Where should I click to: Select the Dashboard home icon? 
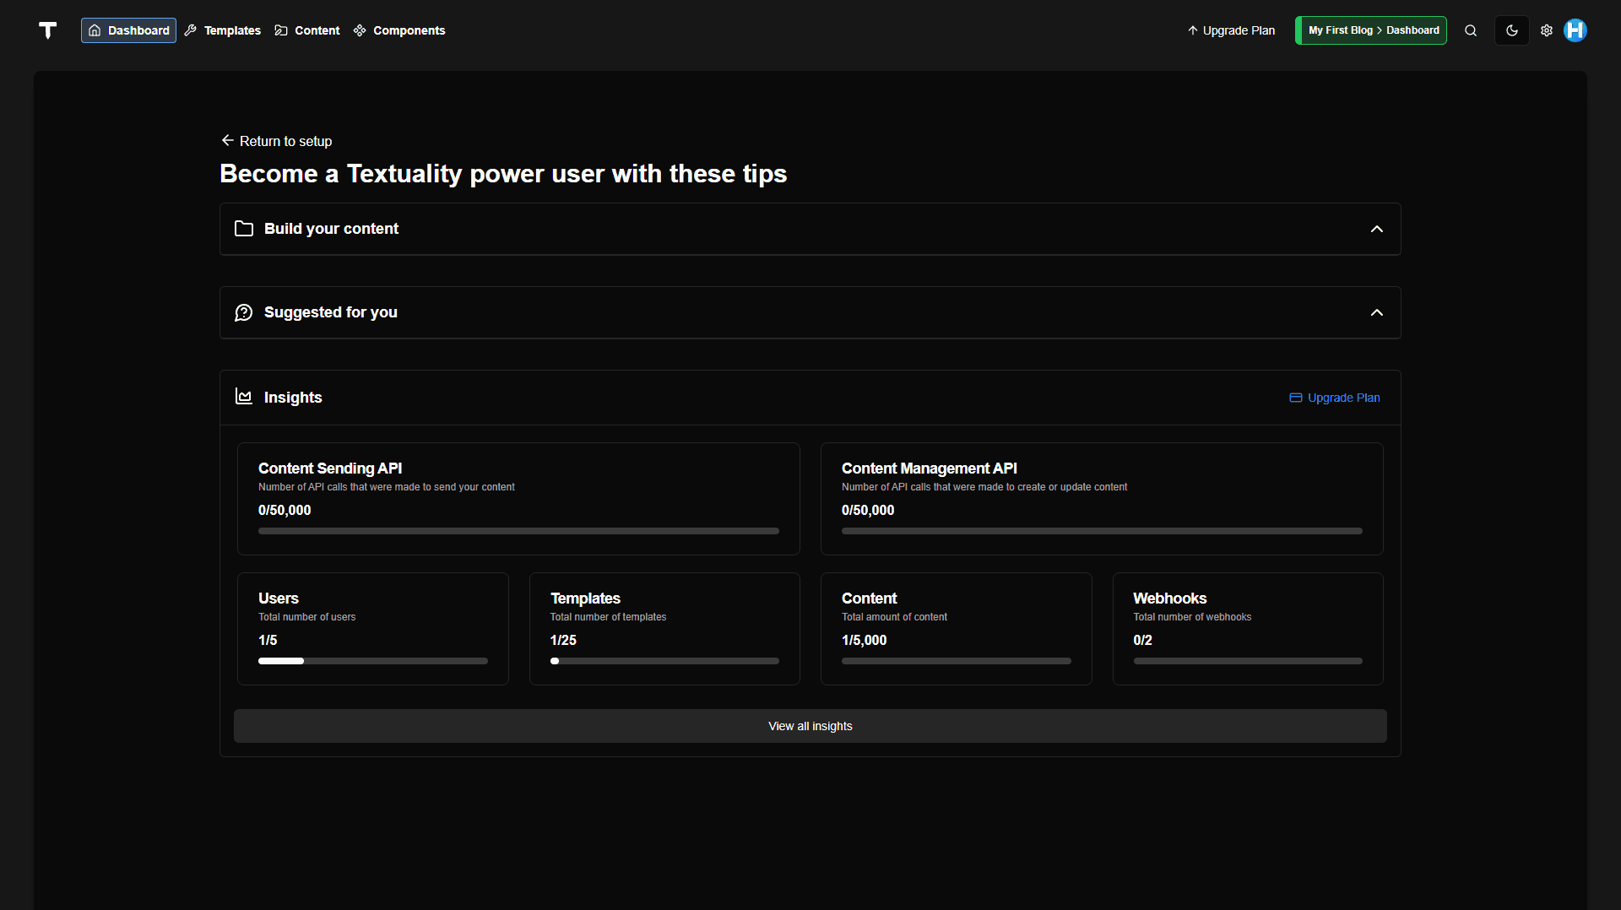point(95,30)
